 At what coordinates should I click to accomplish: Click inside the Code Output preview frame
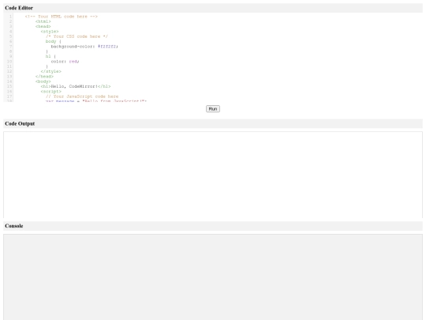[213, 175]
